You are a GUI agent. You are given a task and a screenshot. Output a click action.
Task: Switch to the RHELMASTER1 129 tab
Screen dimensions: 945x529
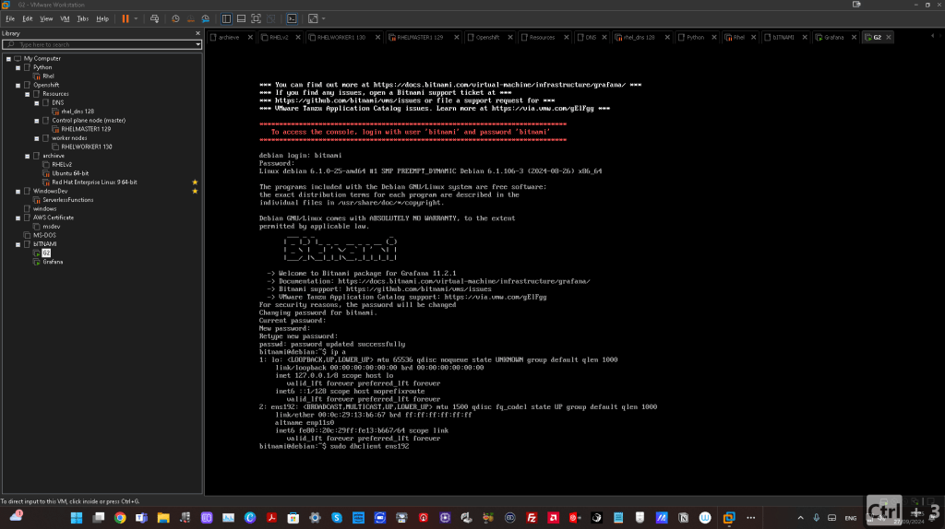[x=420, y=37]
